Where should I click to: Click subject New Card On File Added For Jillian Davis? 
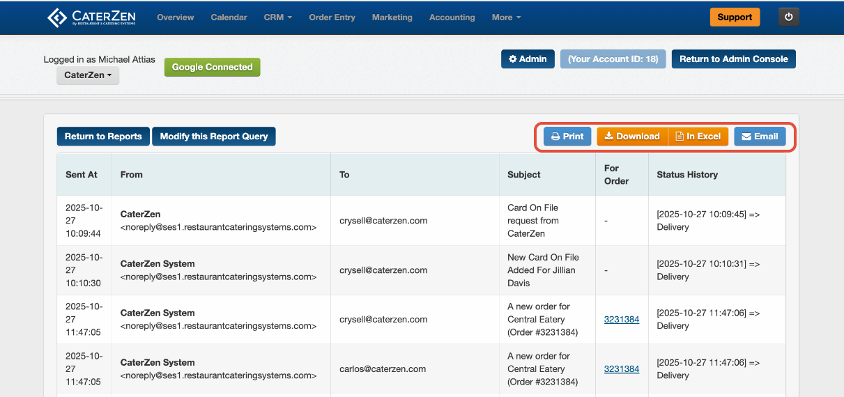tap(543, 270)
